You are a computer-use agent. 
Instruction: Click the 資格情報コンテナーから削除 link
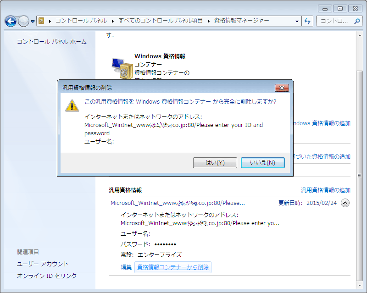(172, 267)
